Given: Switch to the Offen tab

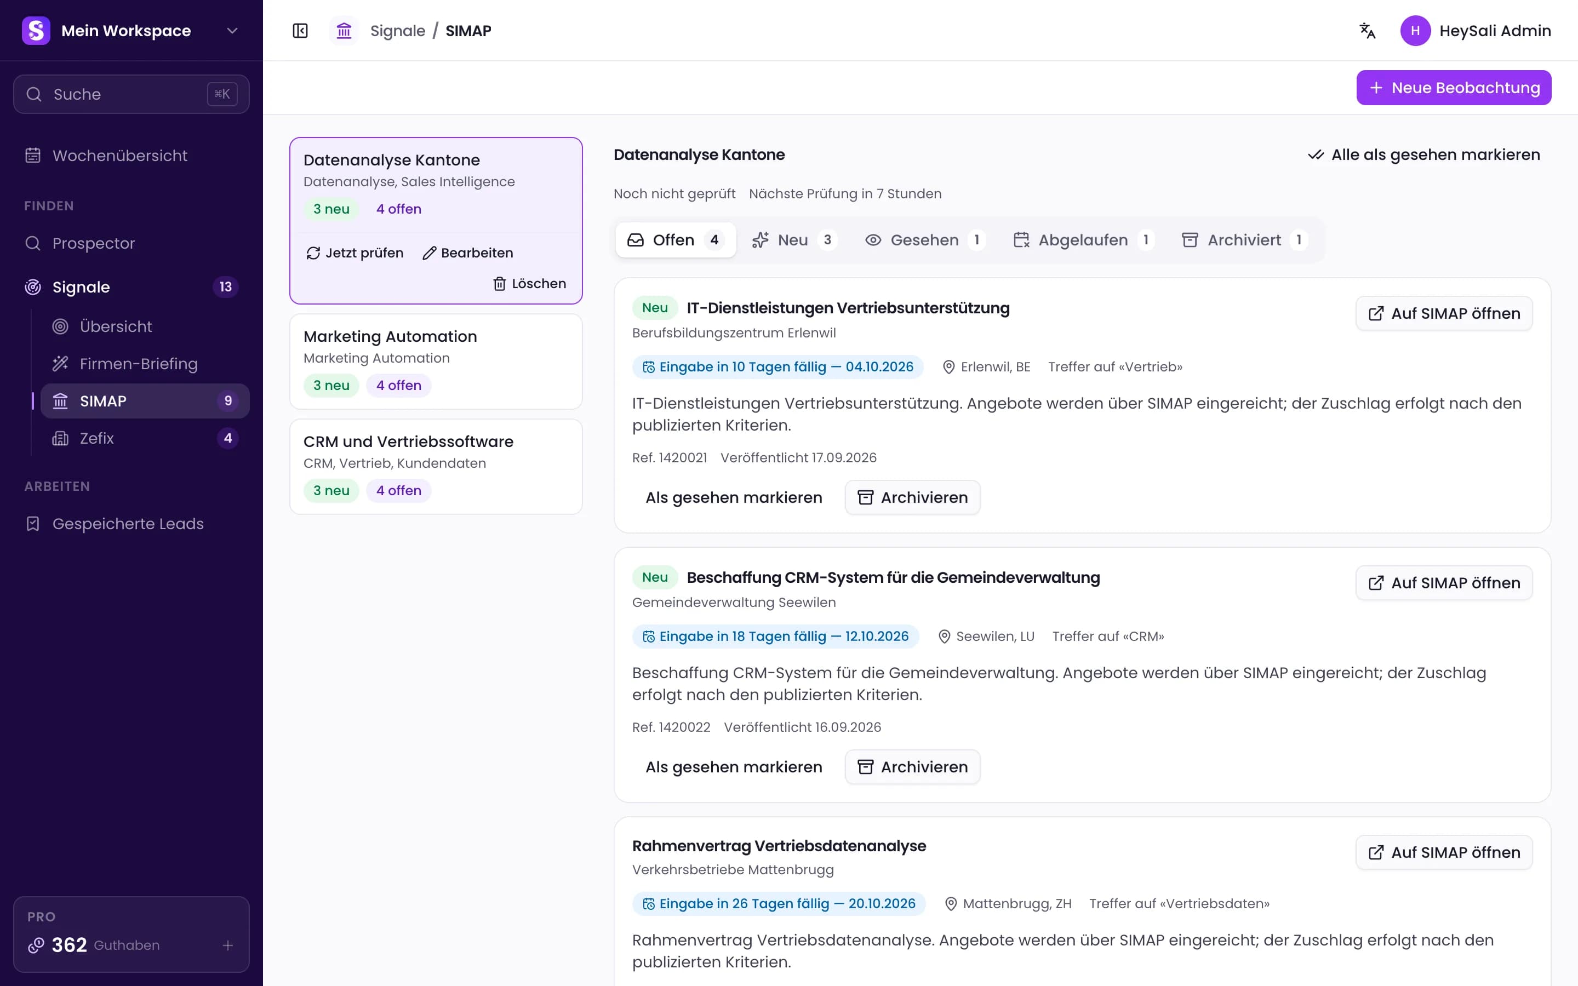Looking at the screenshot, I should (676, 240).
